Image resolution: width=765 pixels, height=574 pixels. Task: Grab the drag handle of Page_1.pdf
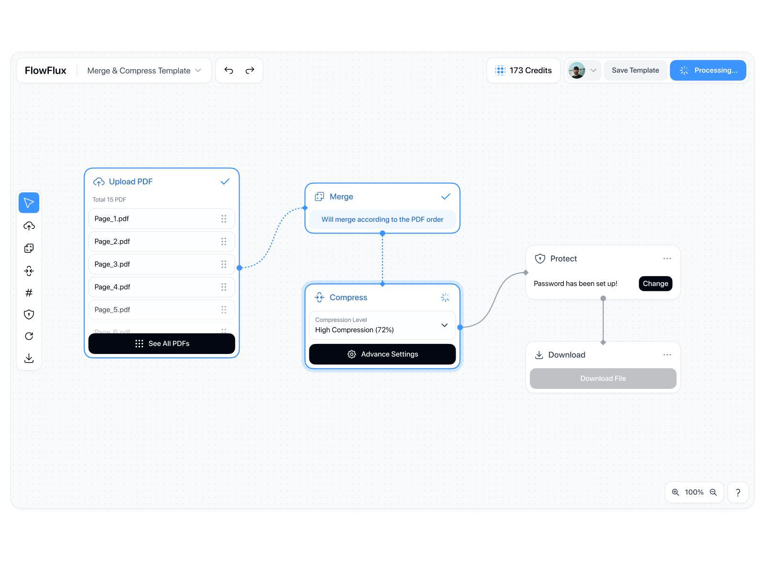click(224, 219)
